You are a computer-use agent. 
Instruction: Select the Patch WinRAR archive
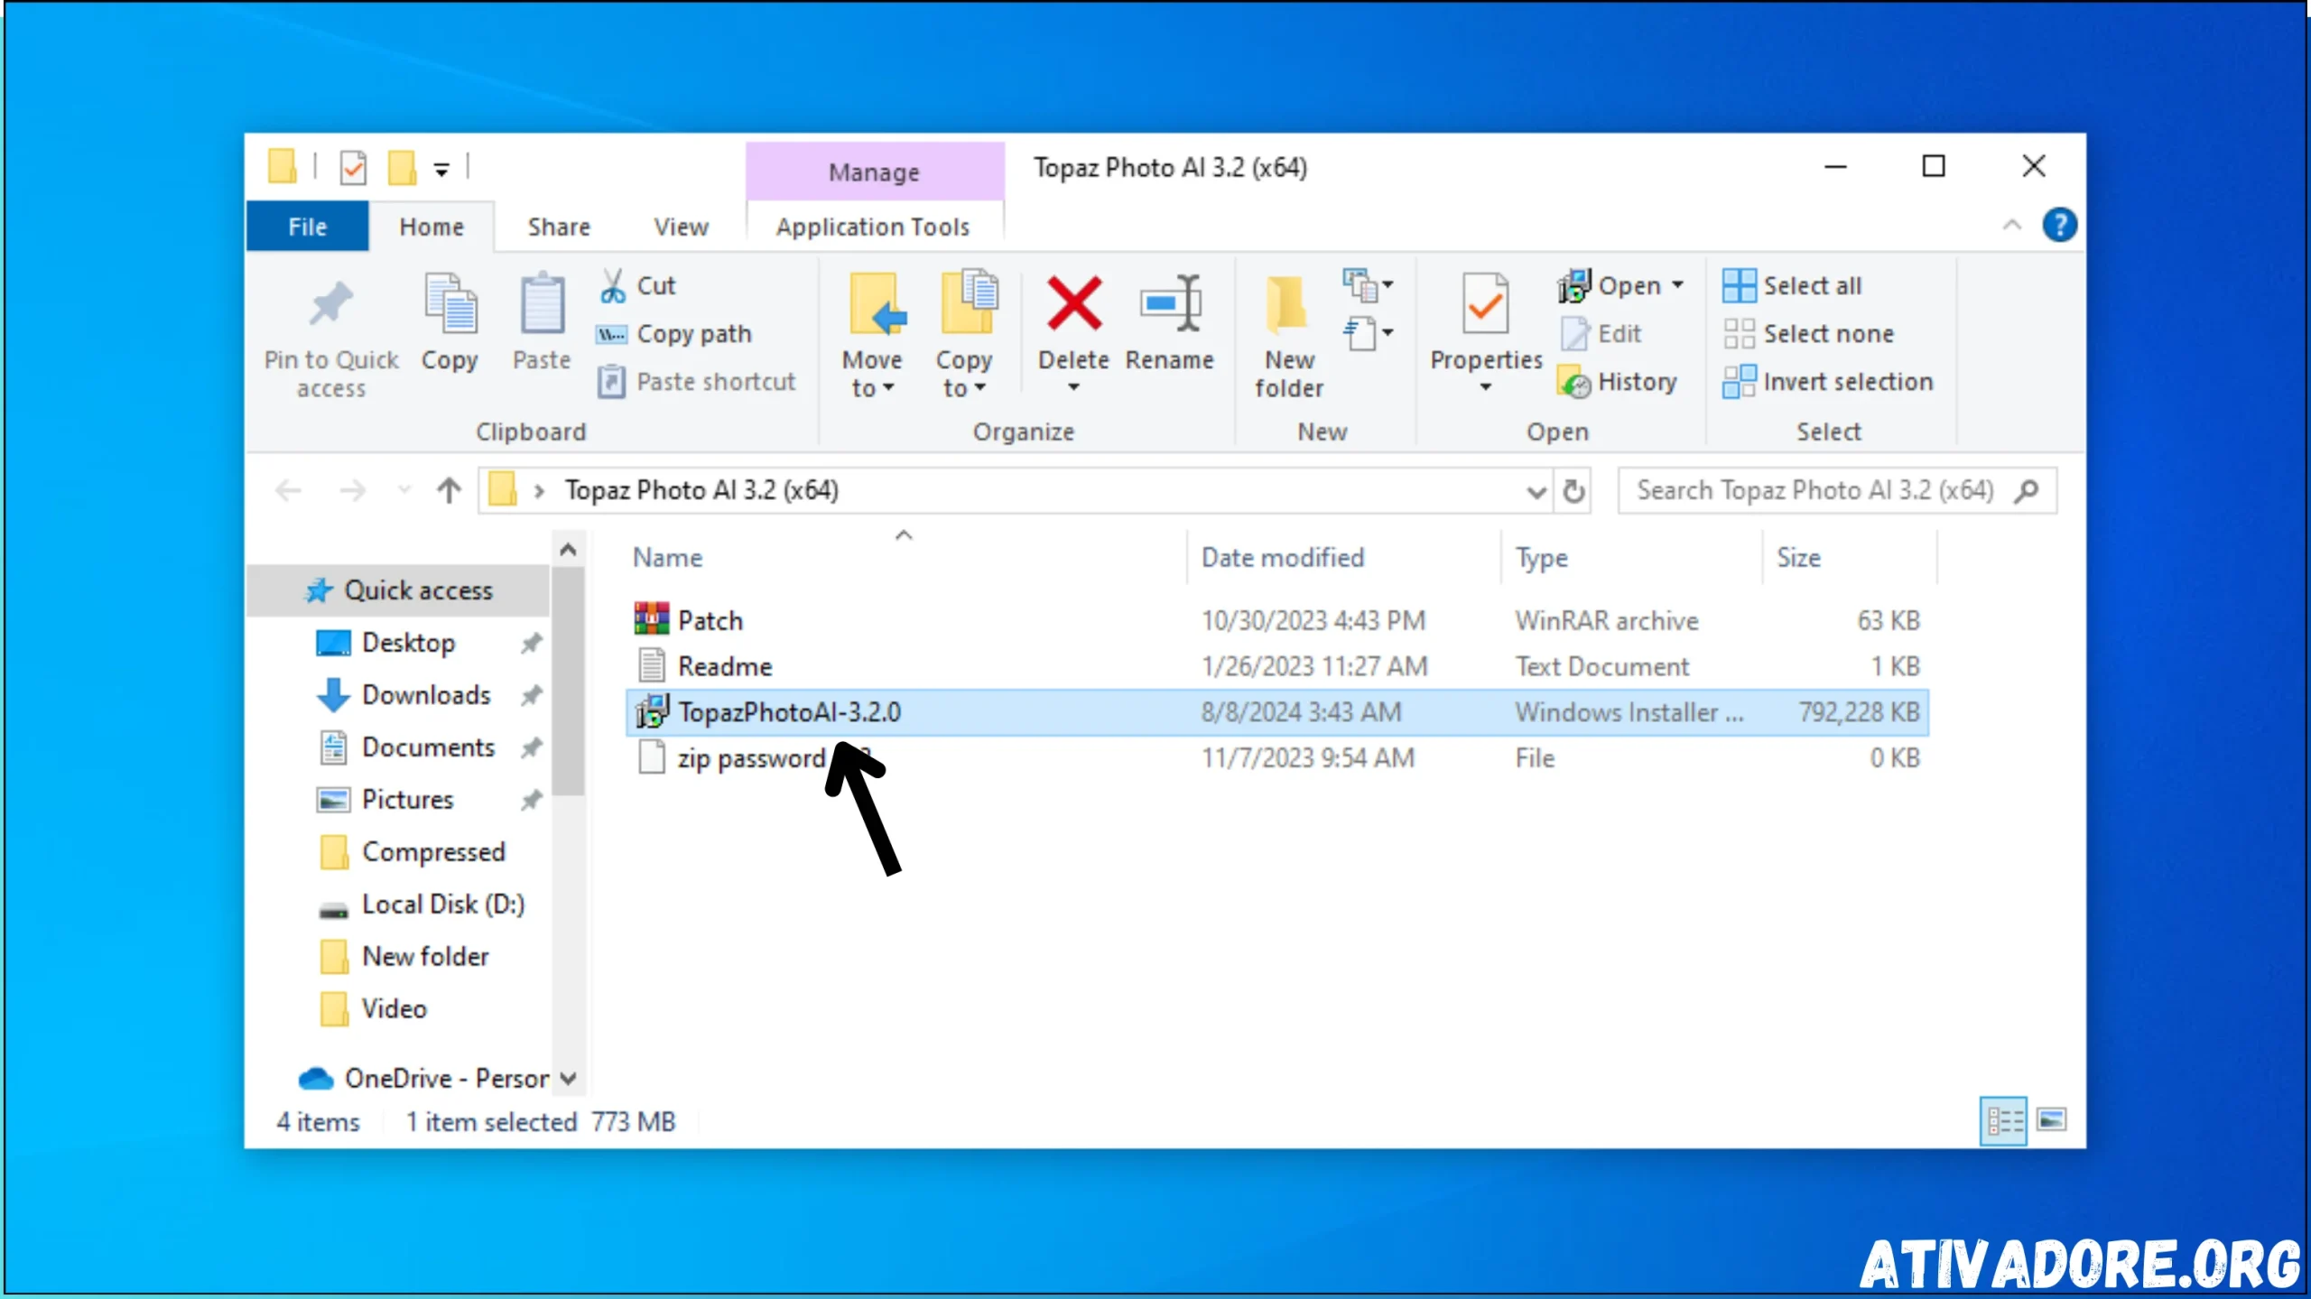[1276, 621]
